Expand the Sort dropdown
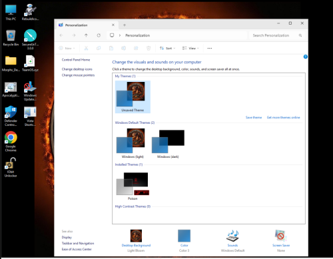333x259 pixels. click(x=167, y=48)
